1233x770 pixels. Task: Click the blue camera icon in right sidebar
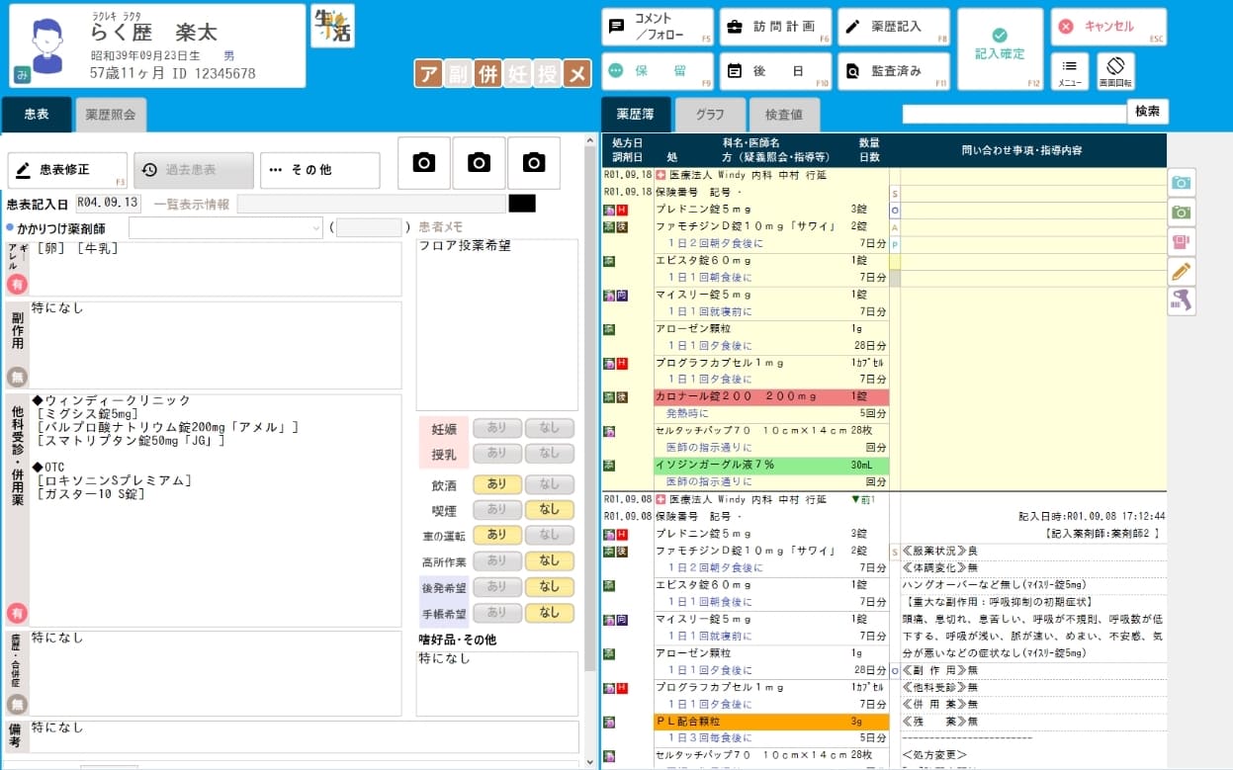tap(1182, 182)
